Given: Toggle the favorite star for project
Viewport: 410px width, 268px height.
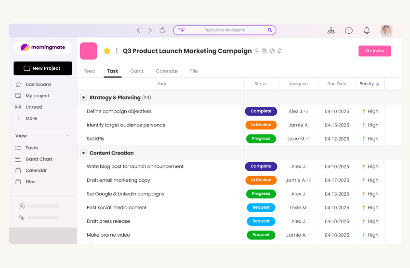Looking at the screenshot, I should 107,51.
